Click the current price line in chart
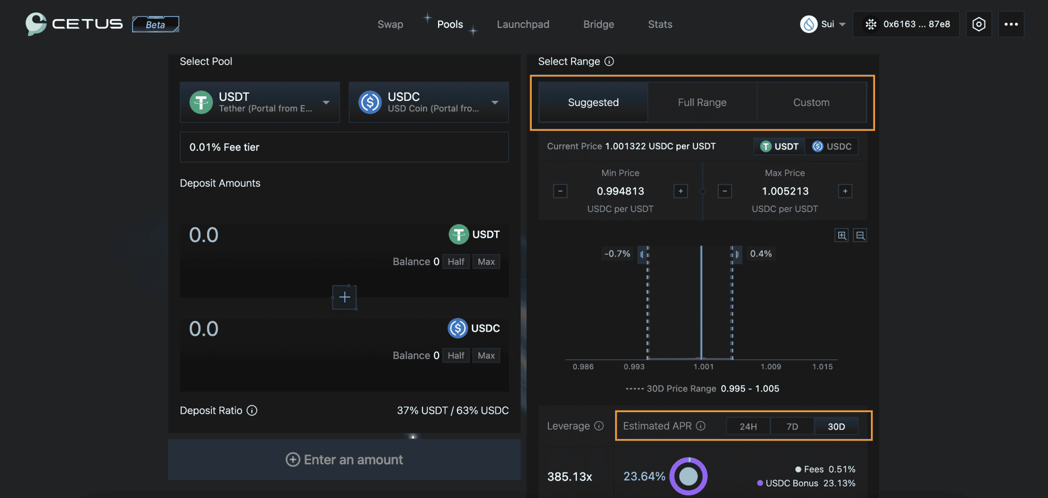This screenshot has height=498, width=1048. [701, 303]
